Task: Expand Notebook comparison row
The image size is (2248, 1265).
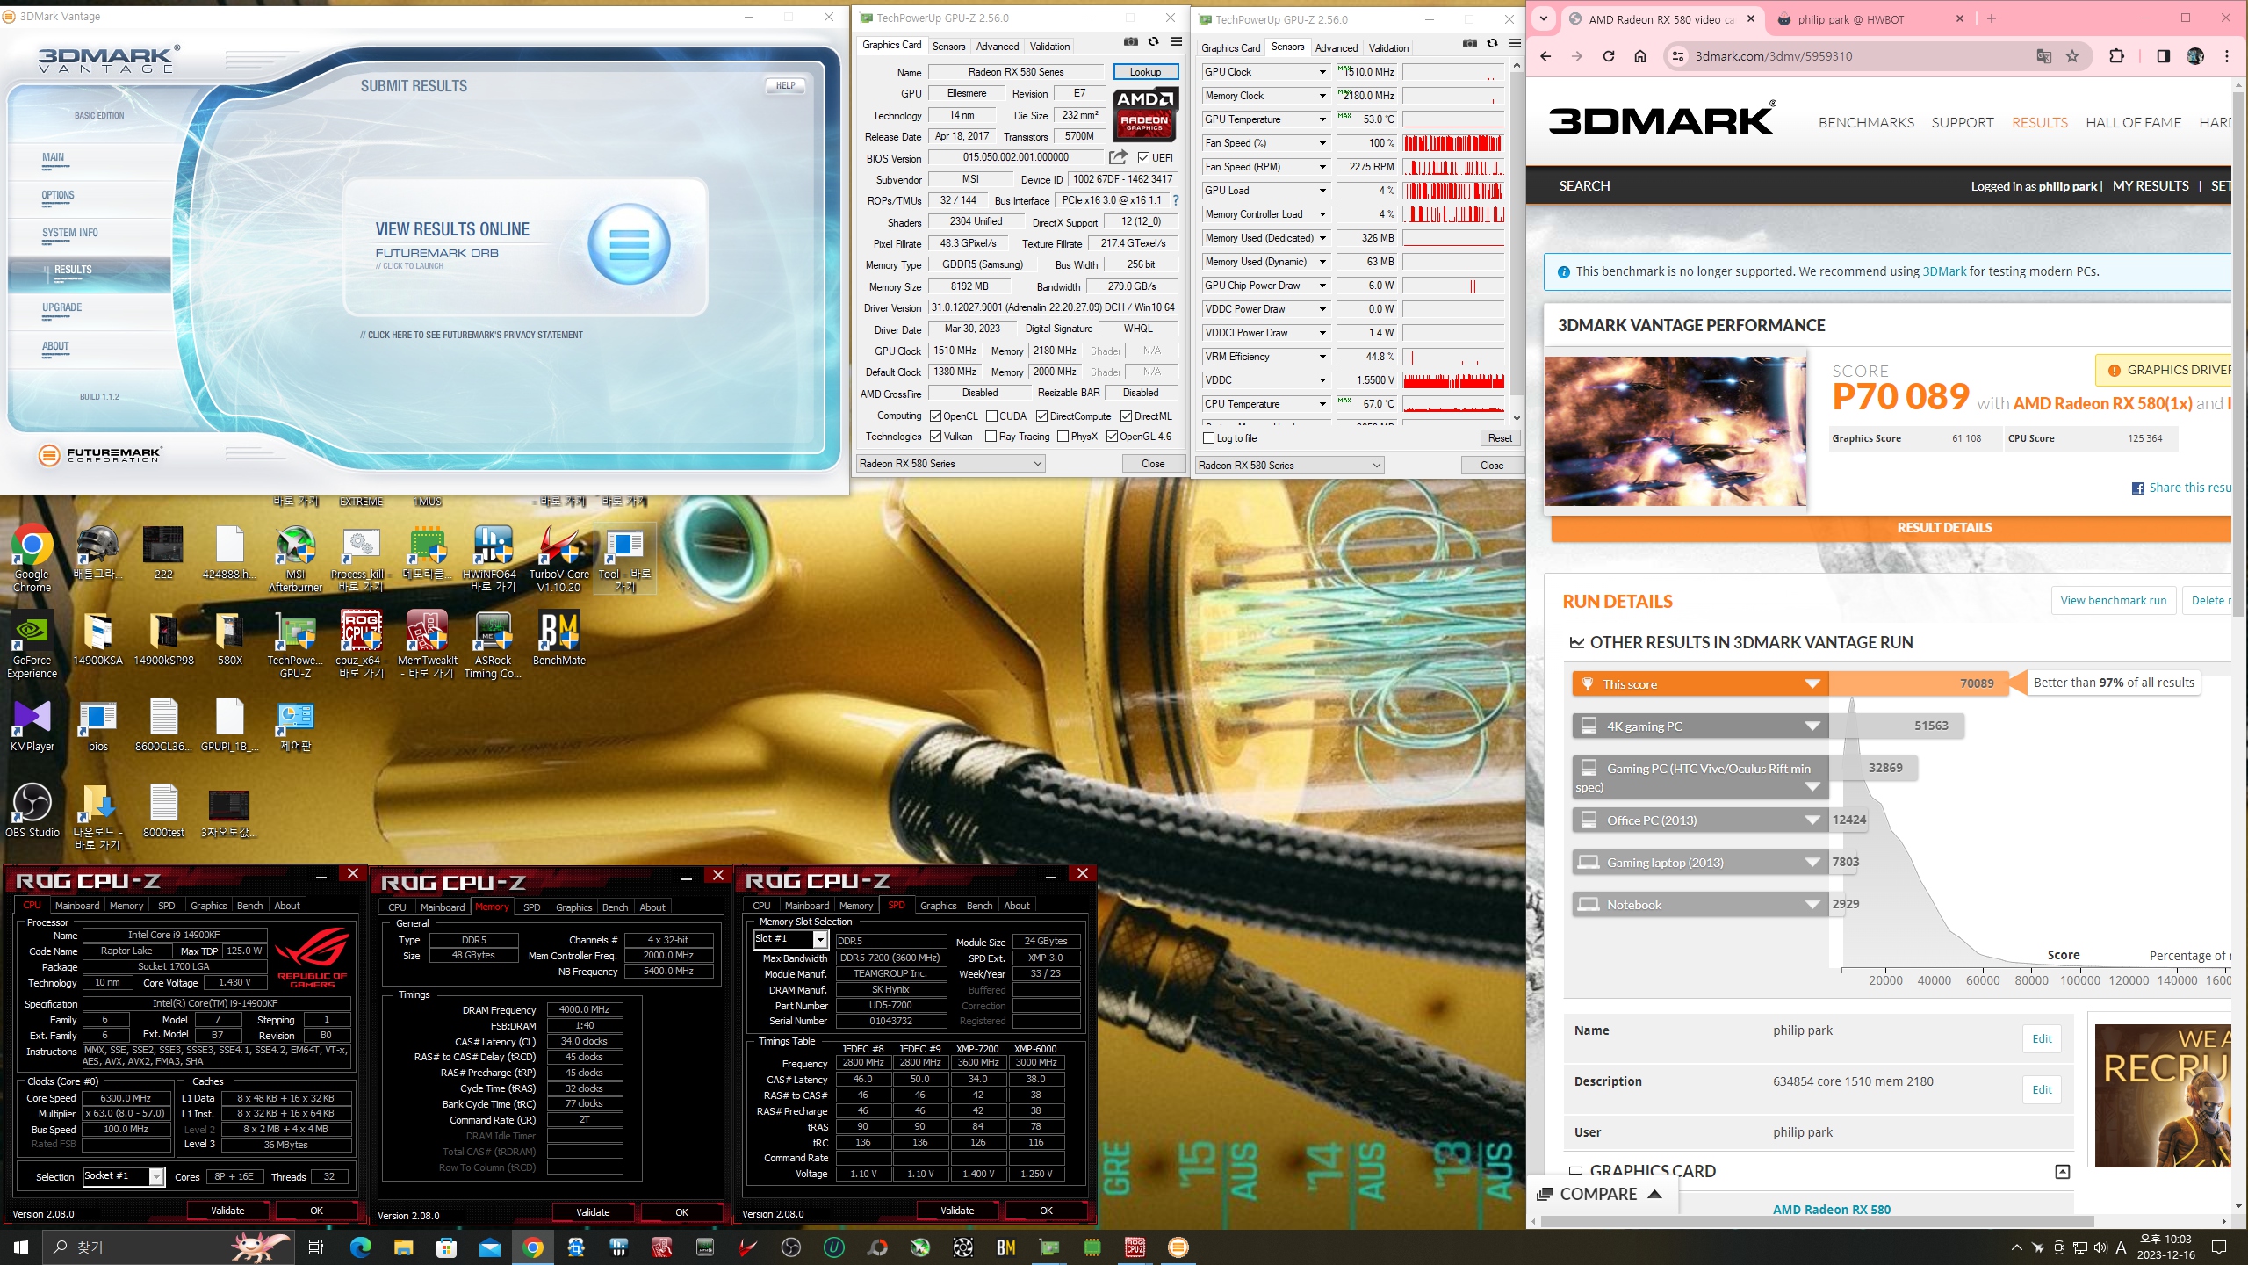Action: (x=1812, y=905)
